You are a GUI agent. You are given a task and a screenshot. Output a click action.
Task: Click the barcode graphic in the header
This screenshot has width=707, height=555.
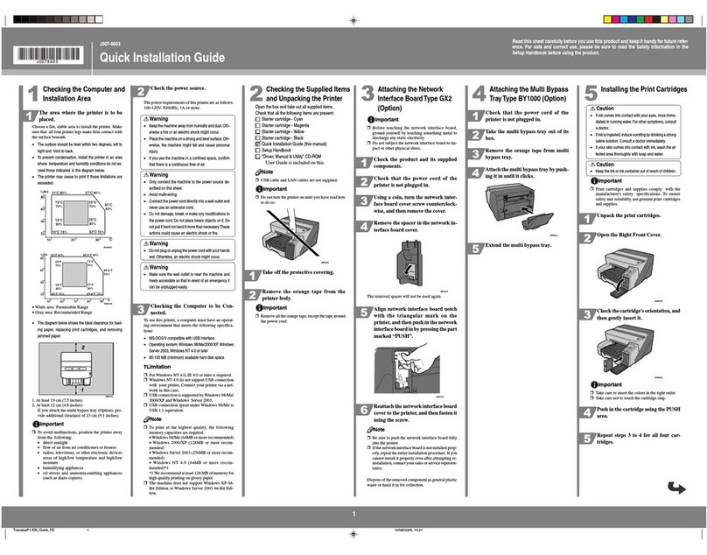(x=48, y=55)
